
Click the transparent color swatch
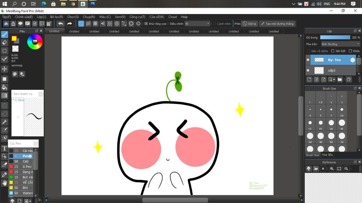[15, 49]
